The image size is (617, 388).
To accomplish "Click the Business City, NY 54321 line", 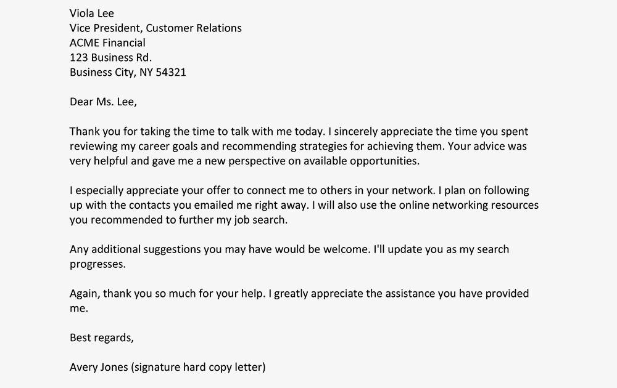I will click(128, 73).
